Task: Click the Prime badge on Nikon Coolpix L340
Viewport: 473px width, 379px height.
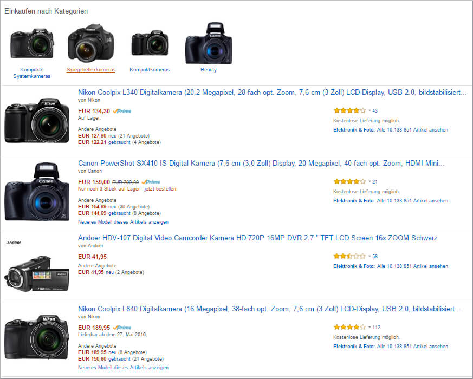Action: click(122, 111)
